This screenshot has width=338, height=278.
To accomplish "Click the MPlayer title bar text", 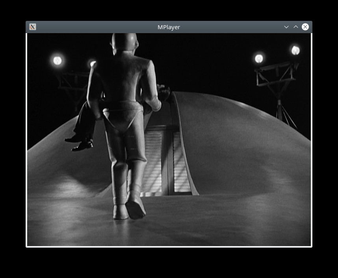I will pyautogui.click(x=169, y=27).
